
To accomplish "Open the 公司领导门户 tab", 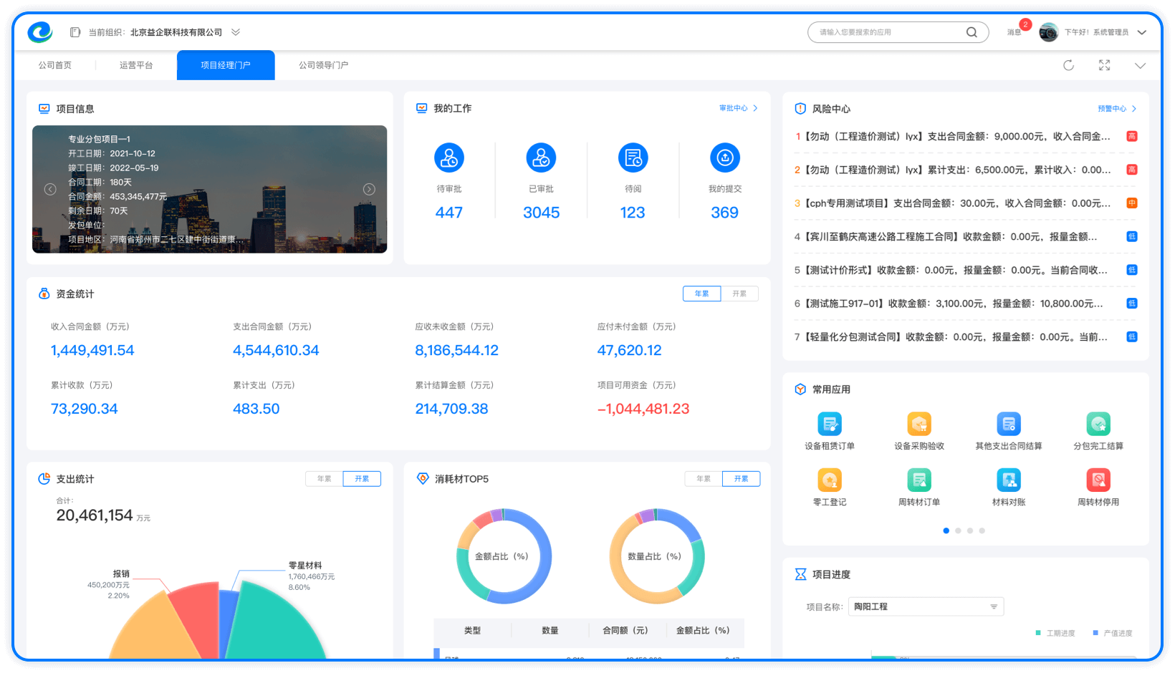I will tap(323, 65).
